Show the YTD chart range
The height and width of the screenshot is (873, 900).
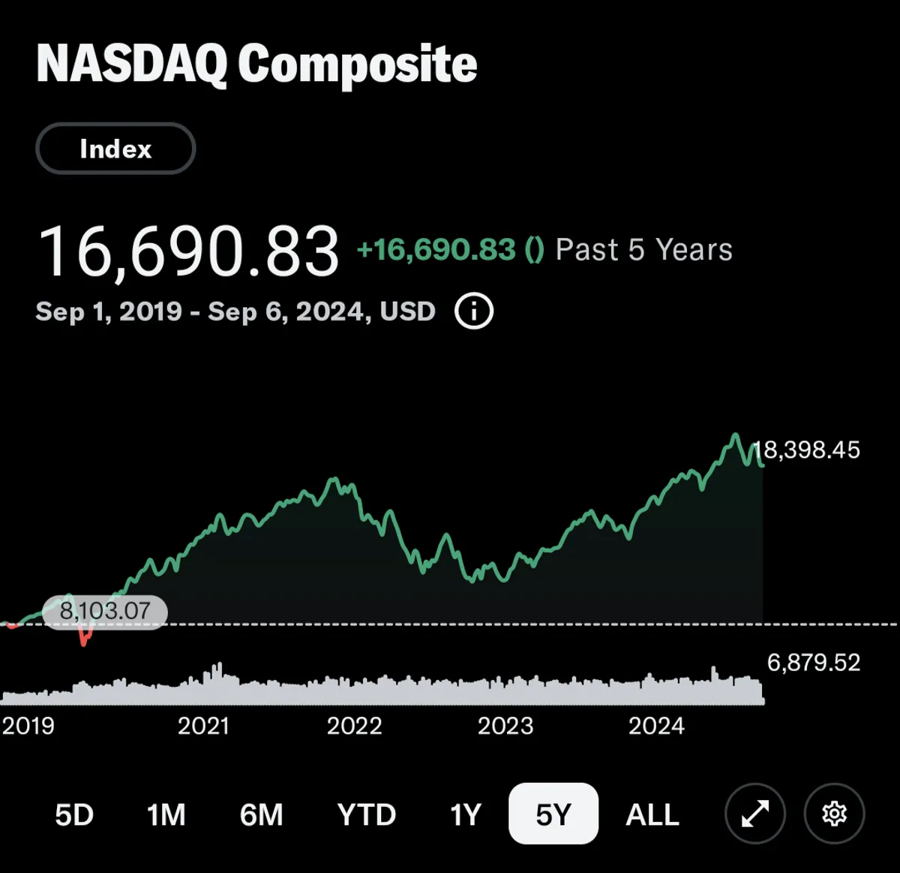point(366,814)
